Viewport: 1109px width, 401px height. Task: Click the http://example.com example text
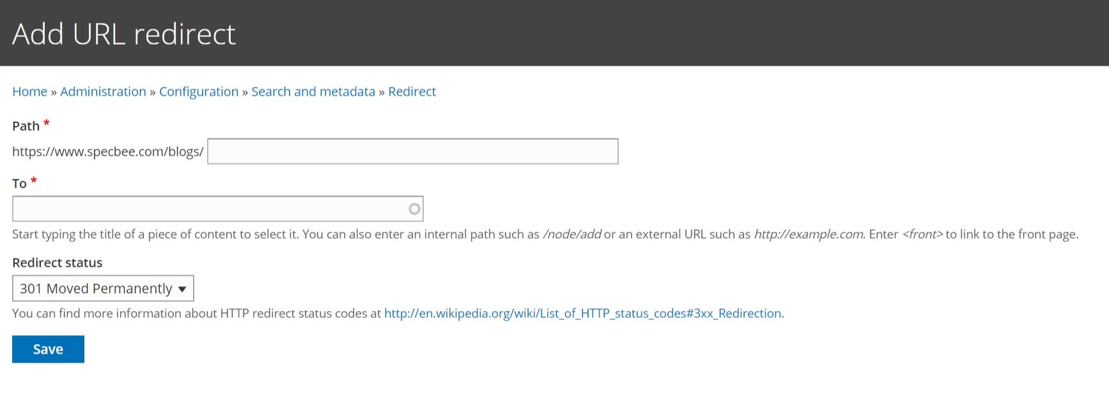pos(809,234)
